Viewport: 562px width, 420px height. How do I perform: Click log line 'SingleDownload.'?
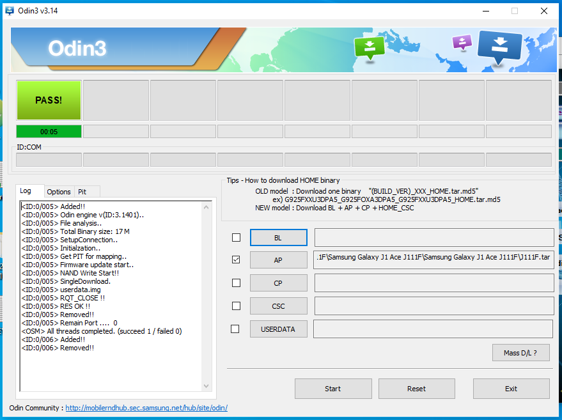coord(66,281)
